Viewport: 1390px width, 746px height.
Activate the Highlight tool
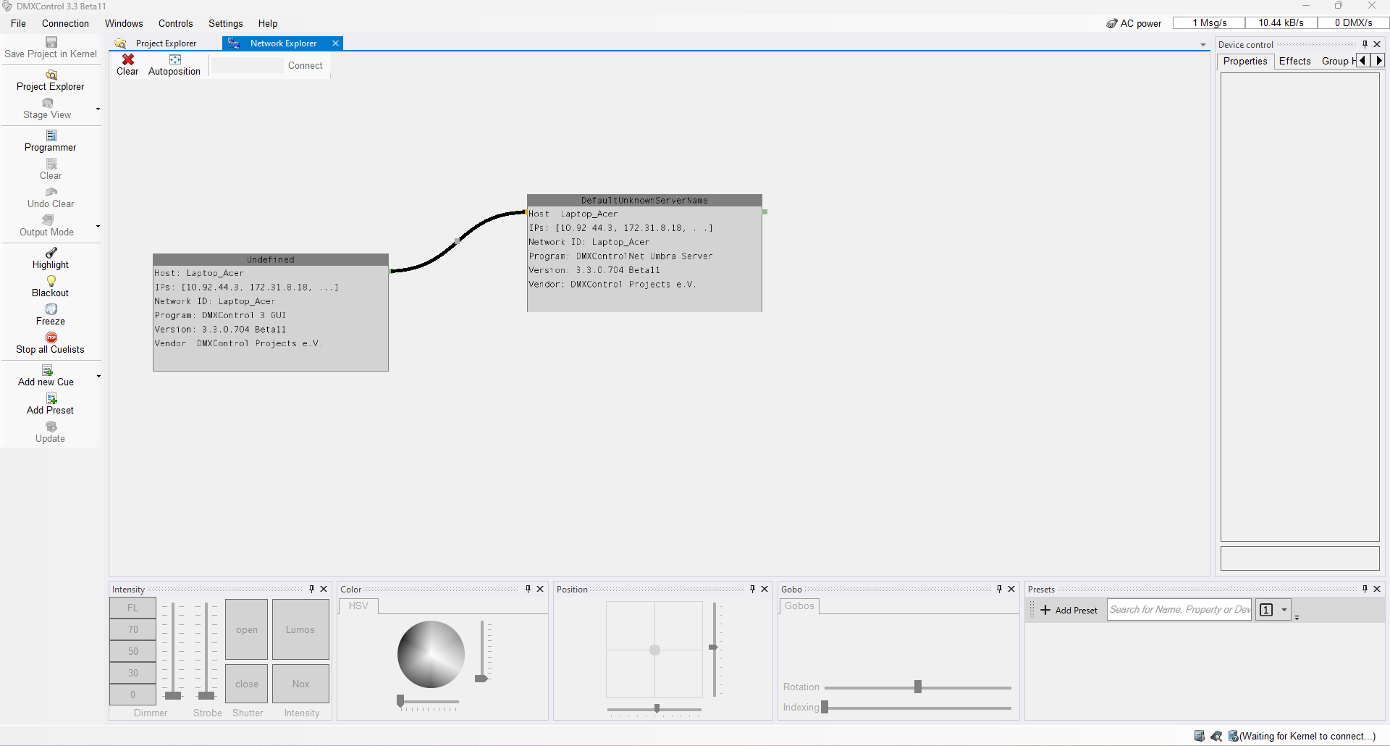(x=51, y=259)
